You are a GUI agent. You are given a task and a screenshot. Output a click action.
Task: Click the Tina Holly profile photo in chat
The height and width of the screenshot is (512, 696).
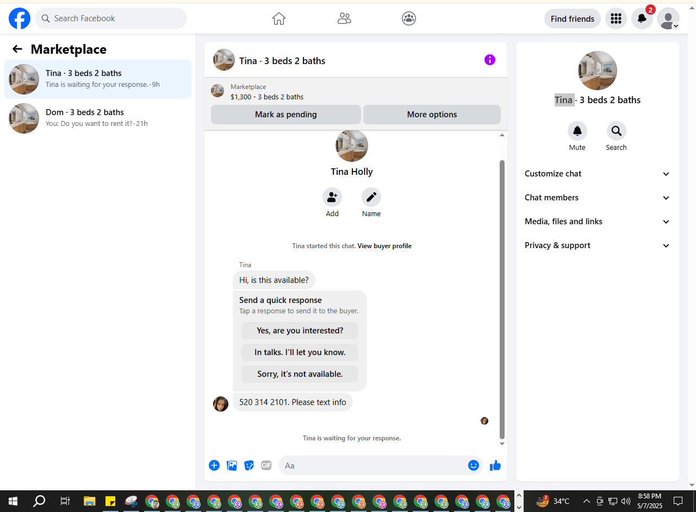pyautogui.click(x=352, y=146)
